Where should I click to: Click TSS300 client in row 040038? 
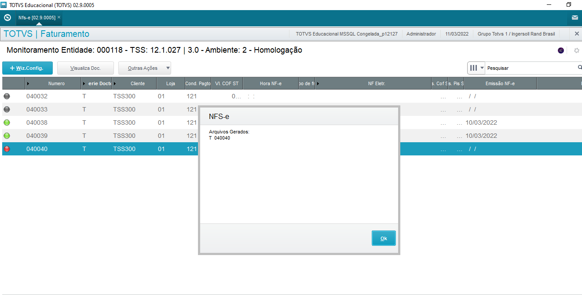click(124, 122)
